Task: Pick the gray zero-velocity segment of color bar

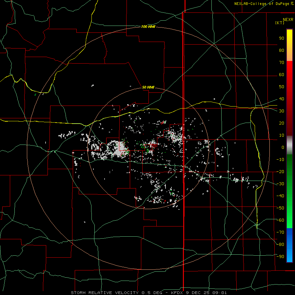Action: [x=289, y=145]
